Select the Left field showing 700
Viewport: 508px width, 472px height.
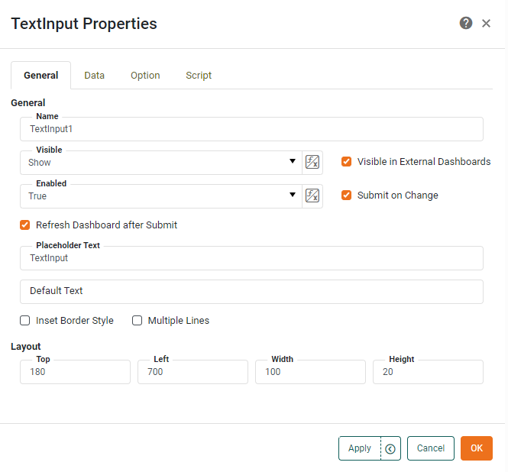tap(193, 372)
